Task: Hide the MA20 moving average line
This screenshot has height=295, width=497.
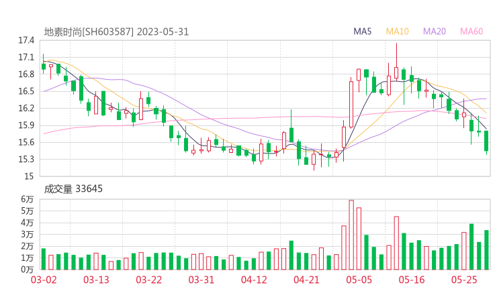Action: 435,32
